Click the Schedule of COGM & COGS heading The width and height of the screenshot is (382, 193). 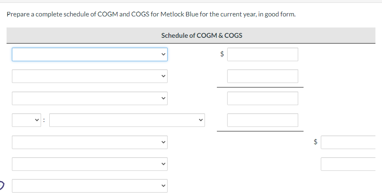pos(202,35)
